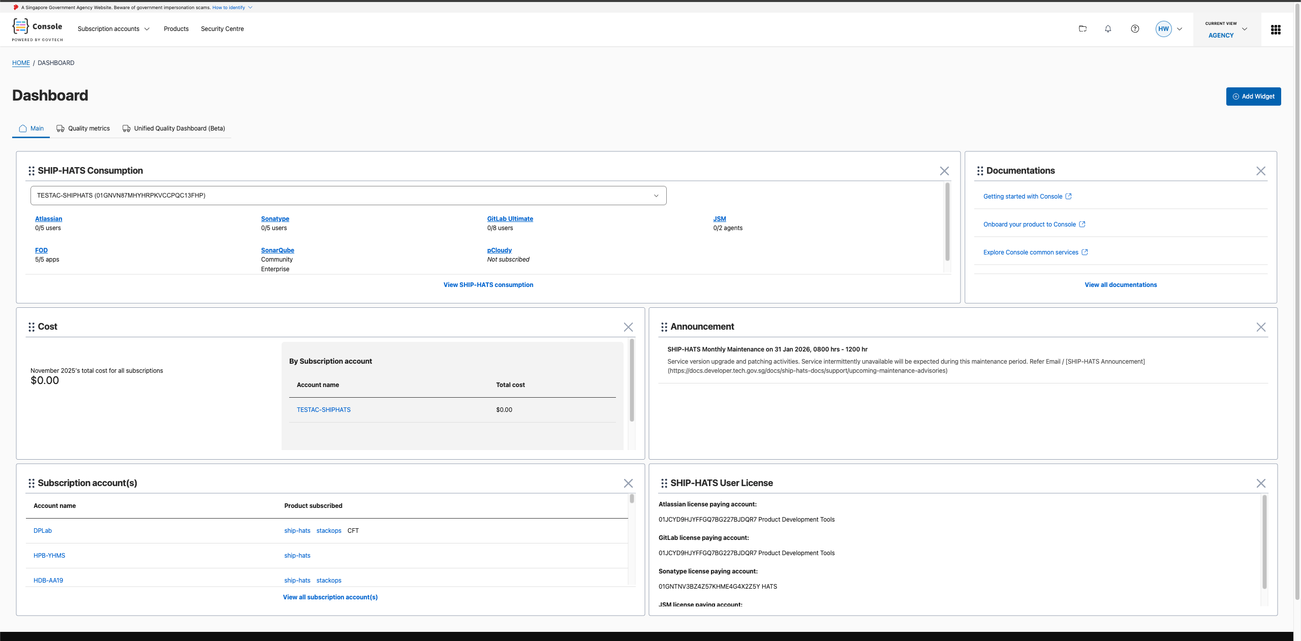Viewport: 1301px width, 641px height.
Task: Close the SHIP-HATS User License widget
Action: pyautogui.click(x=1261, y=483)
